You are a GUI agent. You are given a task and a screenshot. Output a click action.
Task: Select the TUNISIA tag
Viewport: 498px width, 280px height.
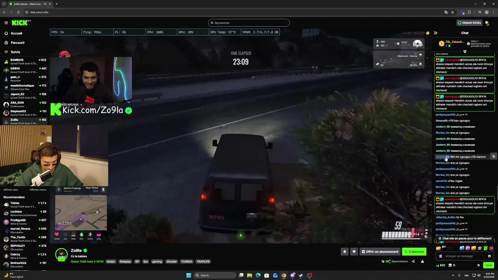tap(187, 261)
